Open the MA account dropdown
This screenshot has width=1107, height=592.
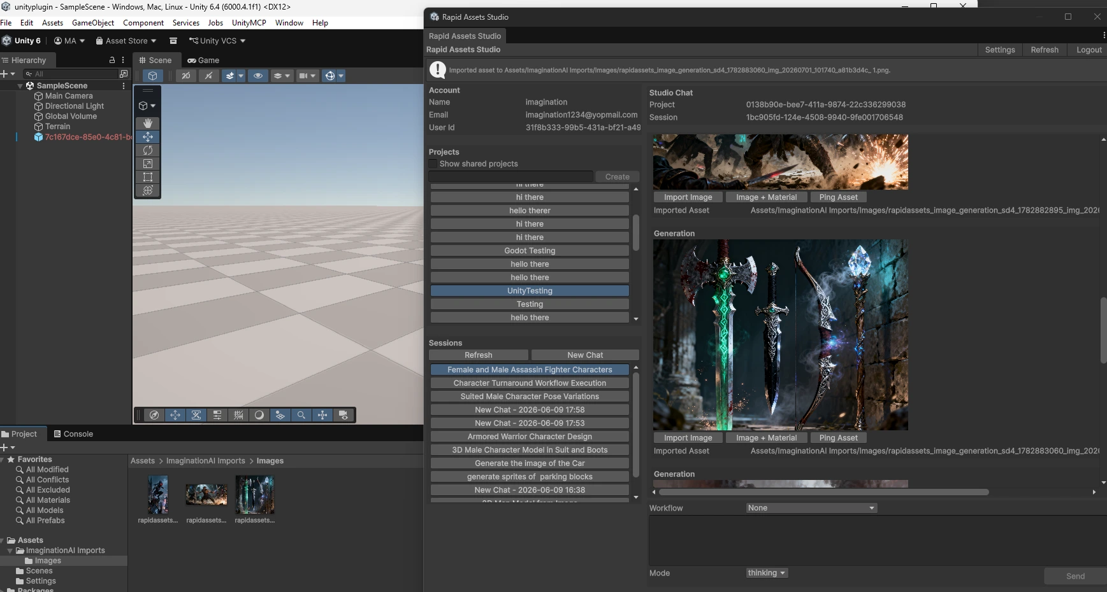point(69,41)
